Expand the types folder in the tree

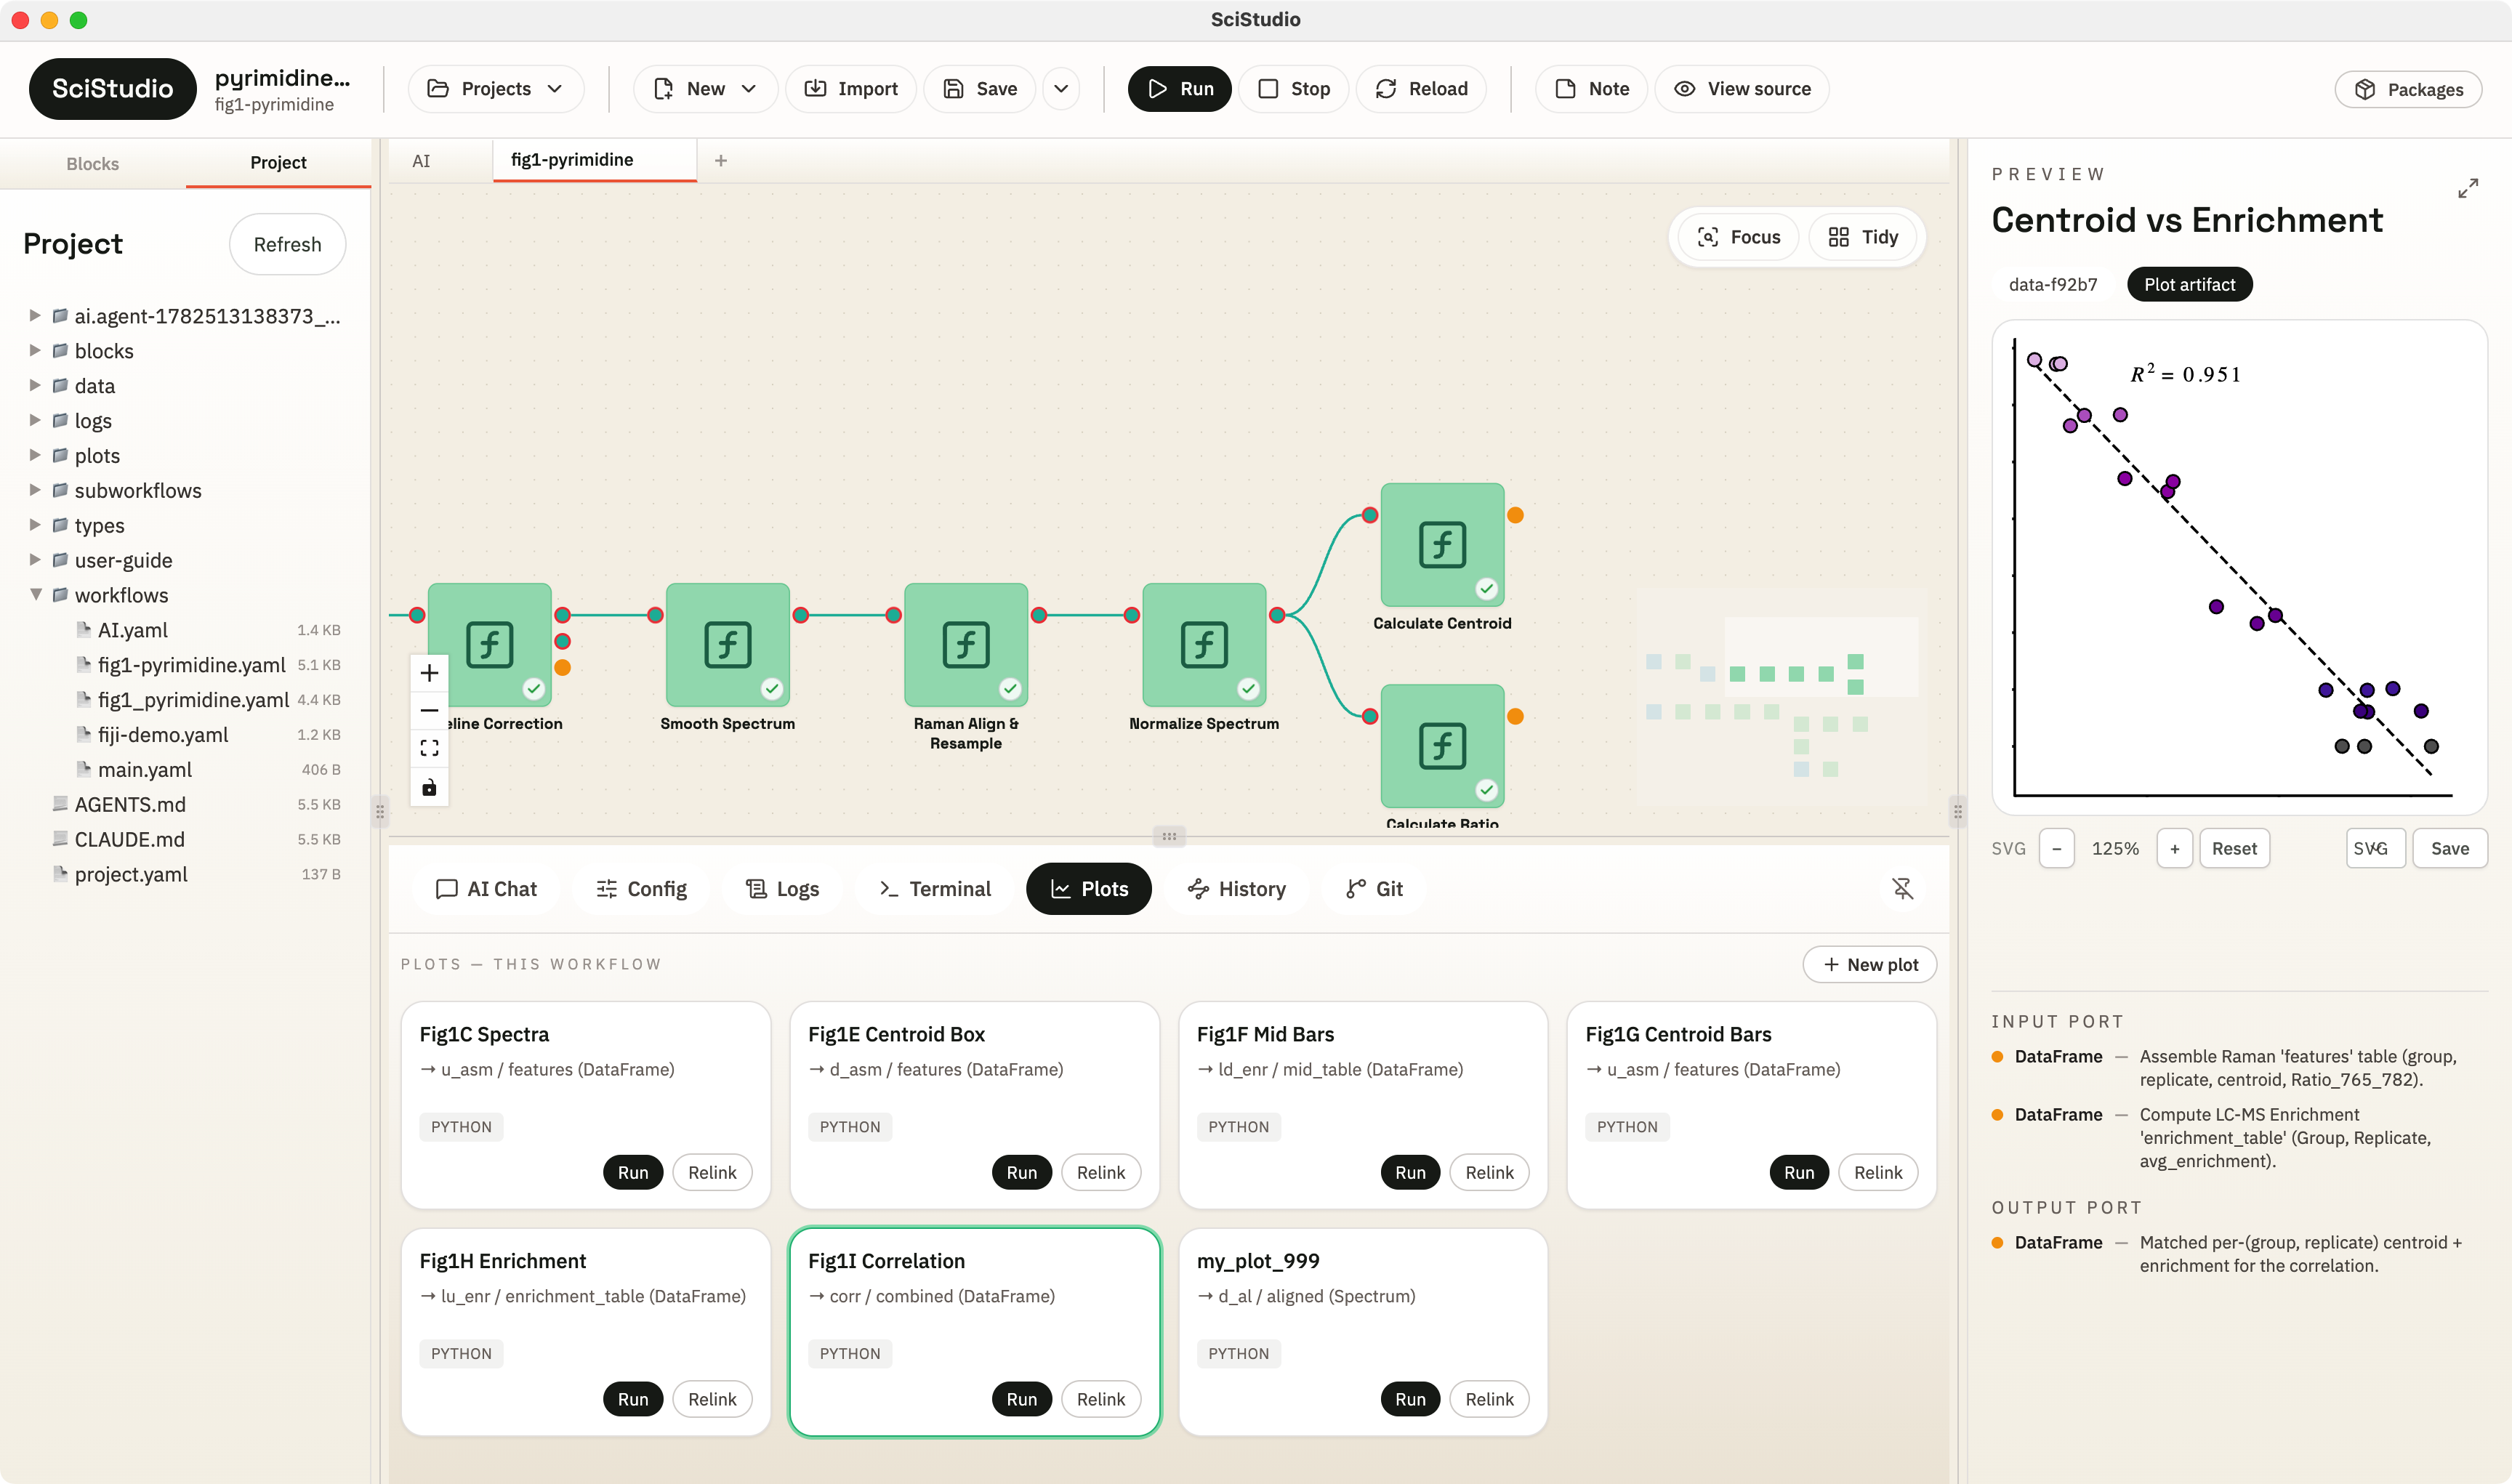click(x=35, y=525)
